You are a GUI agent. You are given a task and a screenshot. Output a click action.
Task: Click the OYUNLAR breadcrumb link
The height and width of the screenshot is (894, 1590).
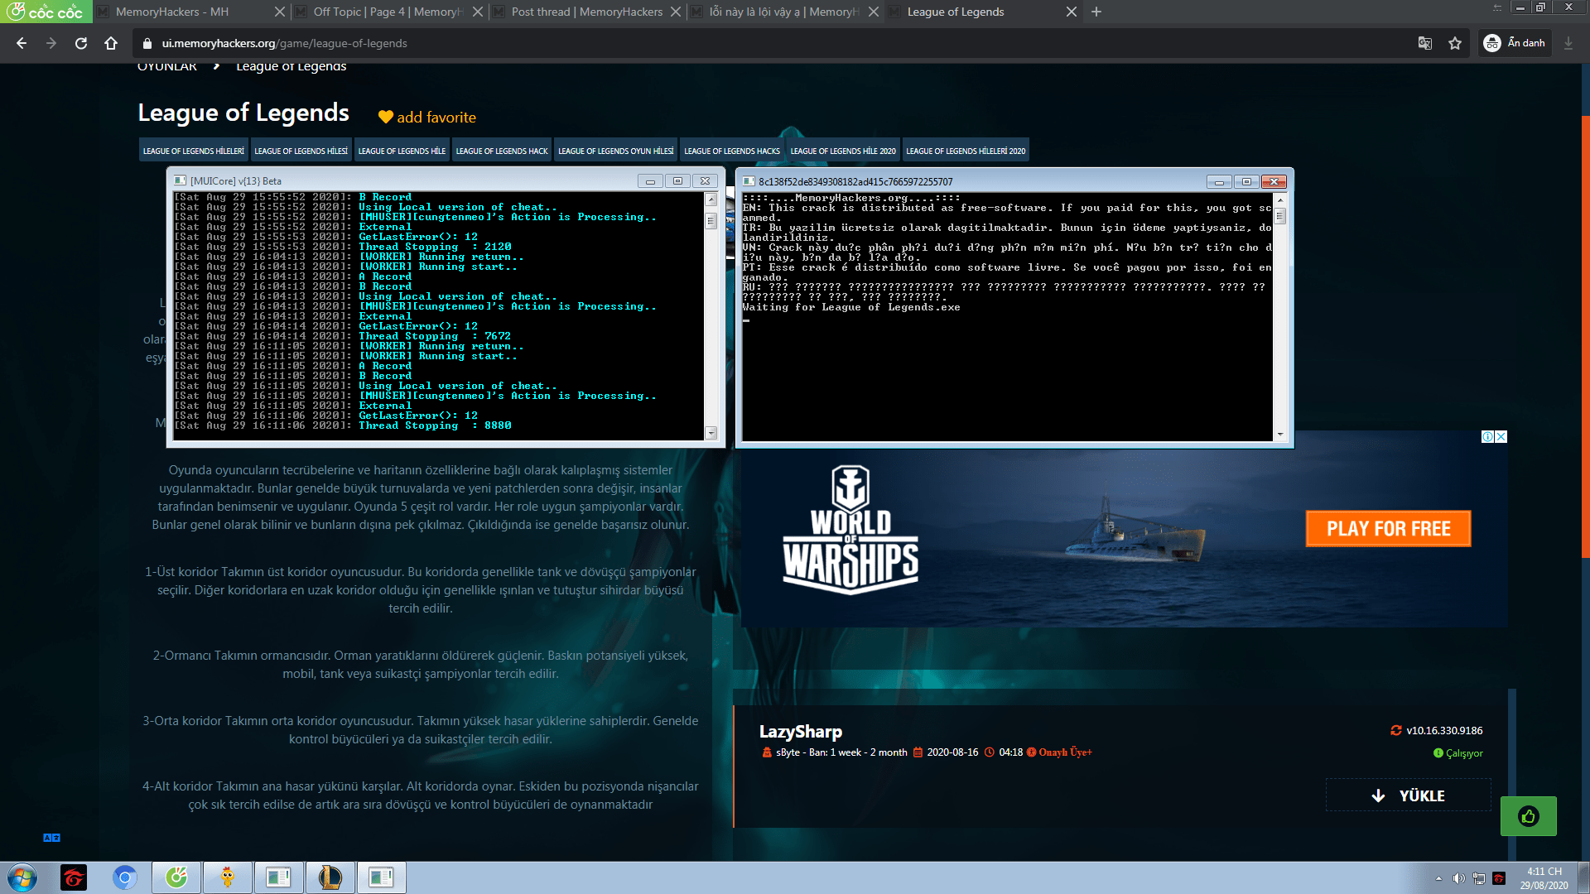(x=167, y=66)
